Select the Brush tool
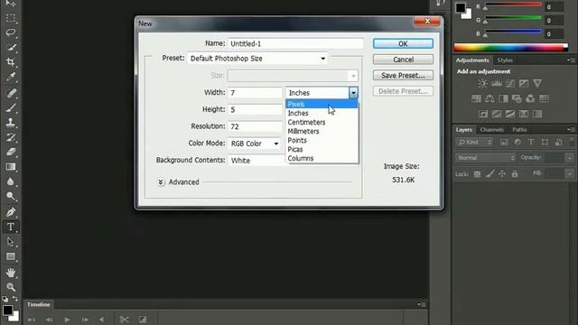Screen dimensions: 578x325 pyautogui.click(x=11, y=108)
